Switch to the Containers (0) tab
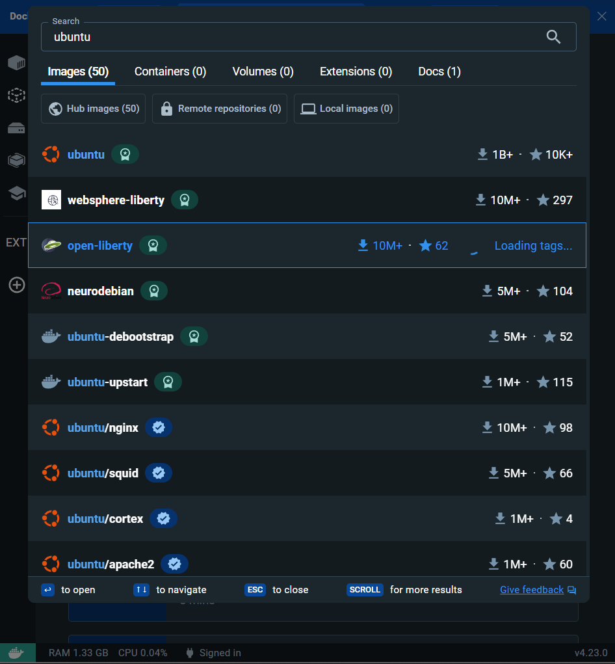Viewport: 615px width, 664px height. (x=170, y=72)
